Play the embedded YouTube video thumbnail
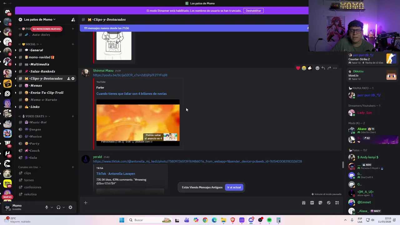 [x=138, y=122]
